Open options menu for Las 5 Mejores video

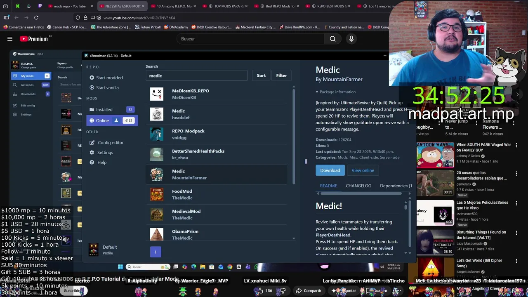coord(516,203)
